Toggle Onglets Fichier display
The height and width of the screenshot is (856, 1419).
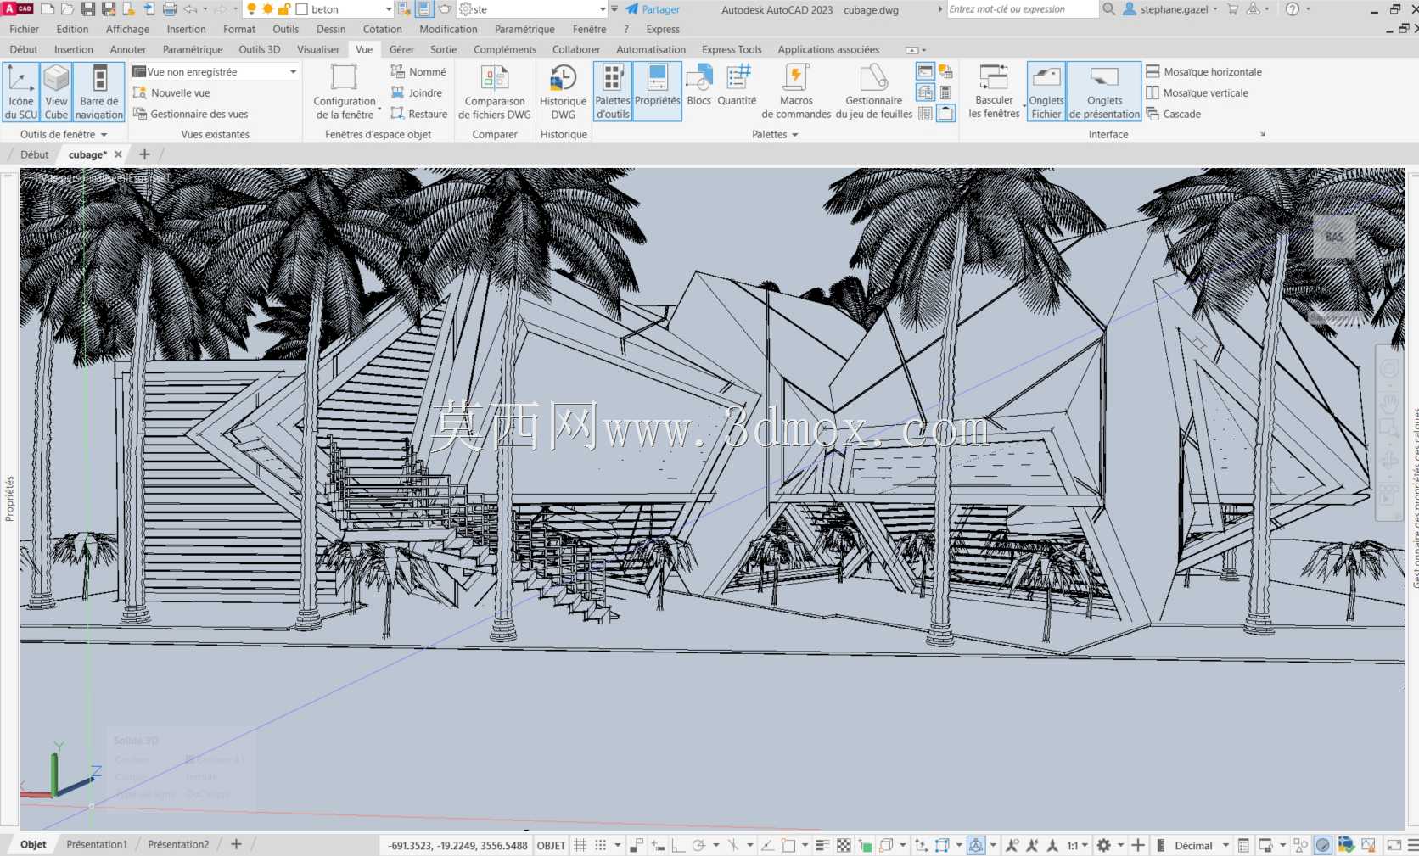point(1046,92)
